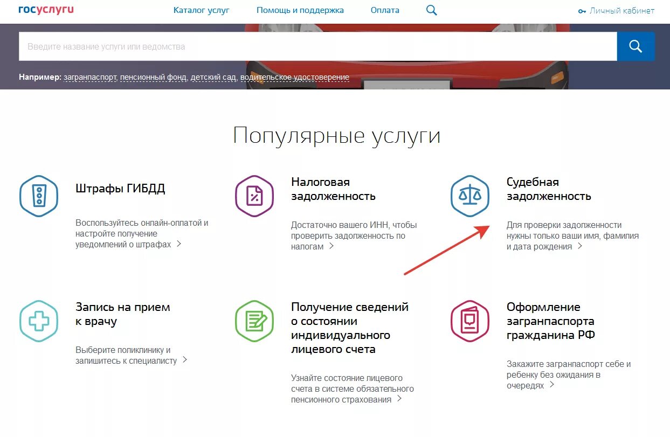
Task: Click chevron after и дата рождения
Action: tap(580, 246)
